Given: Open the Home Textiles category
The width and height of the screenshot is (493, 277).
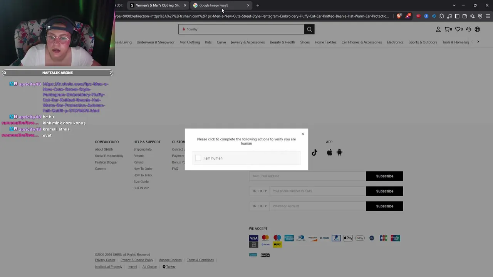Looking at the screenshot, I should (325, 42).
